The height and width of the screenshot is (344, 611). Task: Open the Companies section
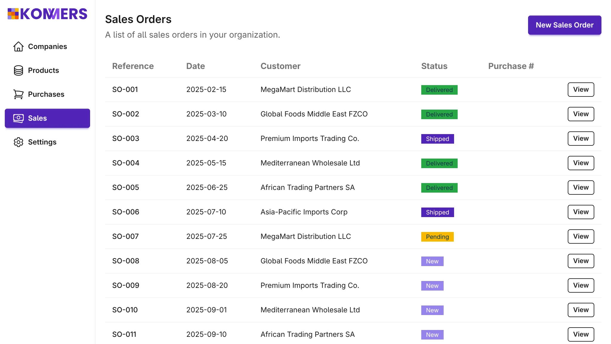(47, 47)
